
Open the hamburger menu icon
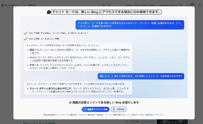click(200, 5)
